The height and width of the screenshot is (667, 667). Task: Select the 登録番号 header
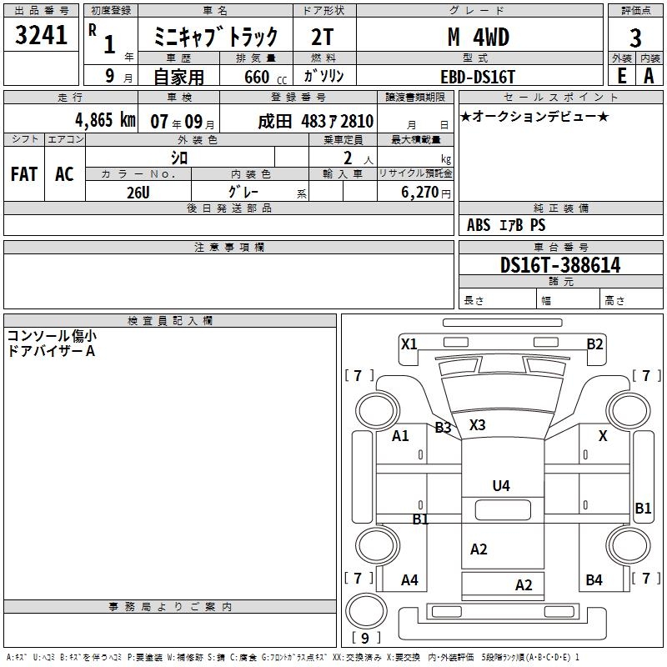coord(298,98)
